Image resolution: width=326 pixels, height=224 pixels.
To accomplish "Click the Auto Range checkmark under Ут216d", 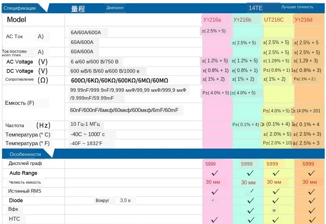I will coord(311,173).
